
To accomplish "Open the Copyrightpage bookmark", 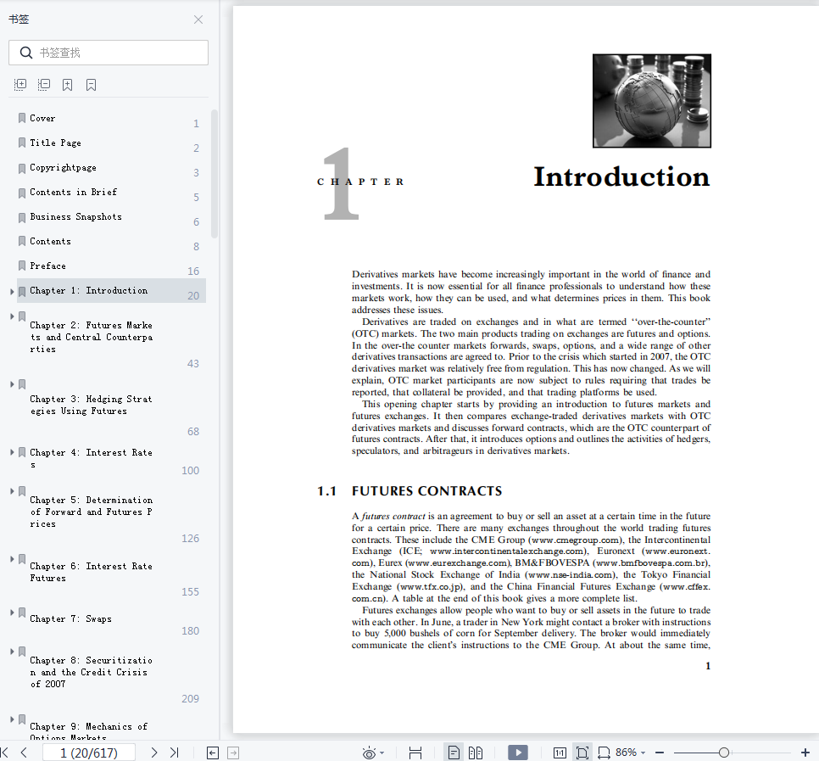I will pos(64,168).
